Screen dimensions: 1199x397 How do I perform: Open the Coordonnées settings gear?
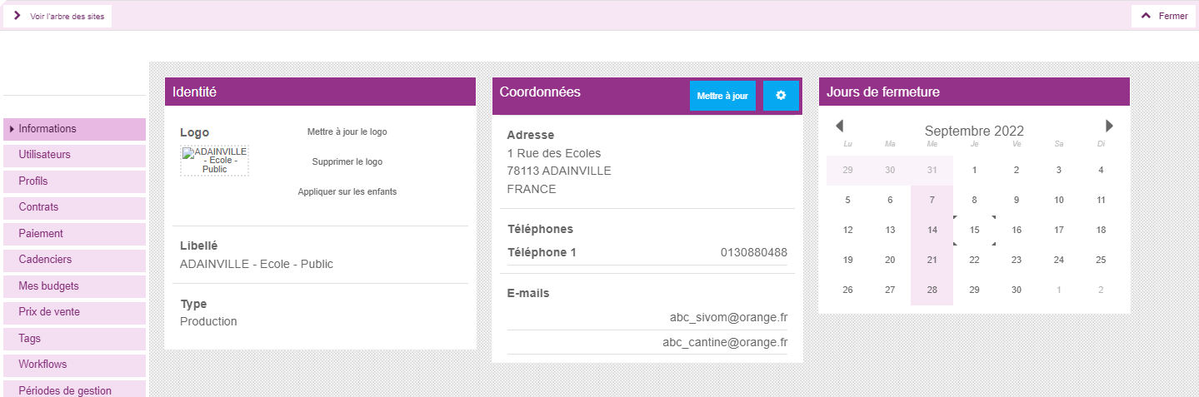(x=781, y=96)
